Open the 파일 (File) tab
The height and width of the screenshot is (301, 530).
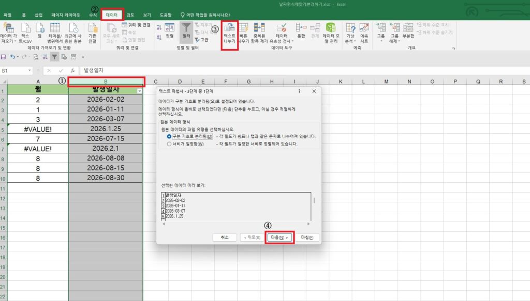point(7,15)
